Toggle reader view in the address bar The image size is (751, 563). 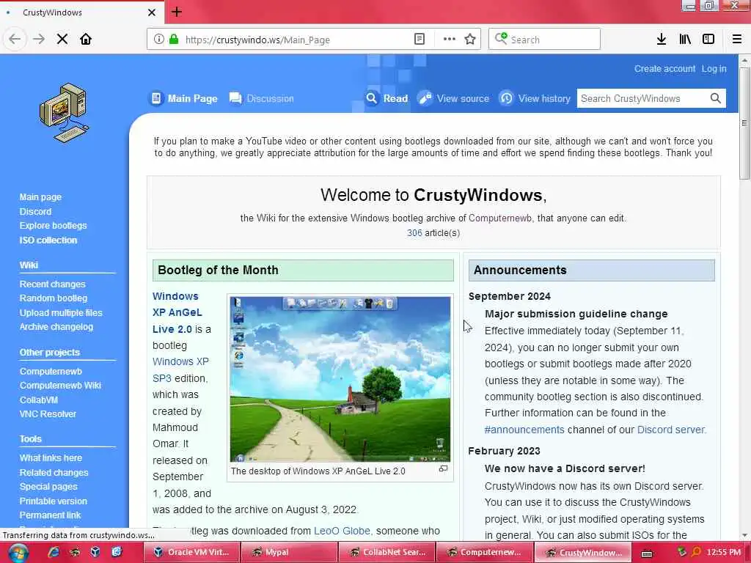(419, 40)
